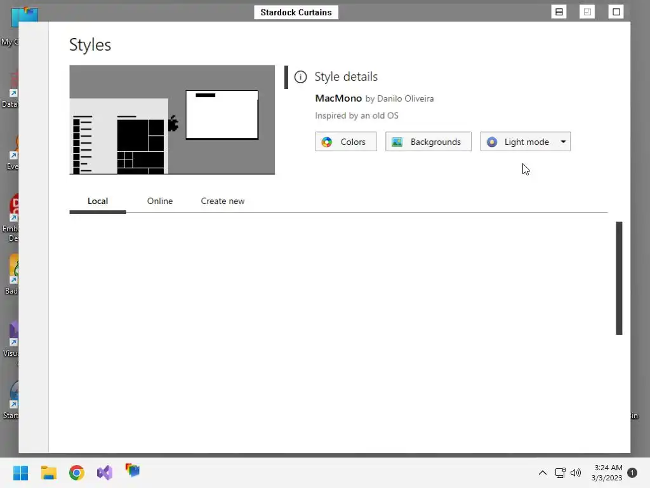Launch Google Chrome from the taskbar
This screenshot has height=488, width=650.
pyautogui.click(x=77, y=473)
